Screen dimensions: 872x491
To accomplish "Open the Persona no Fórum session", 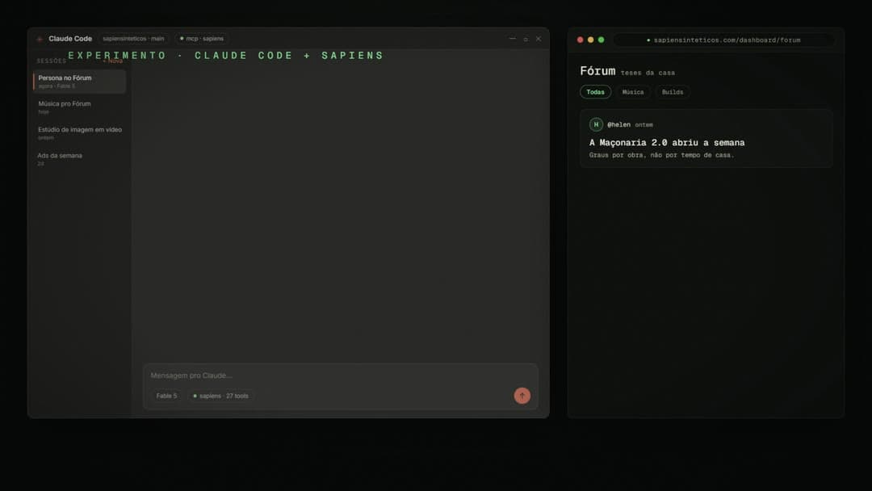I will pyautogui.click(x=79, y=82).
